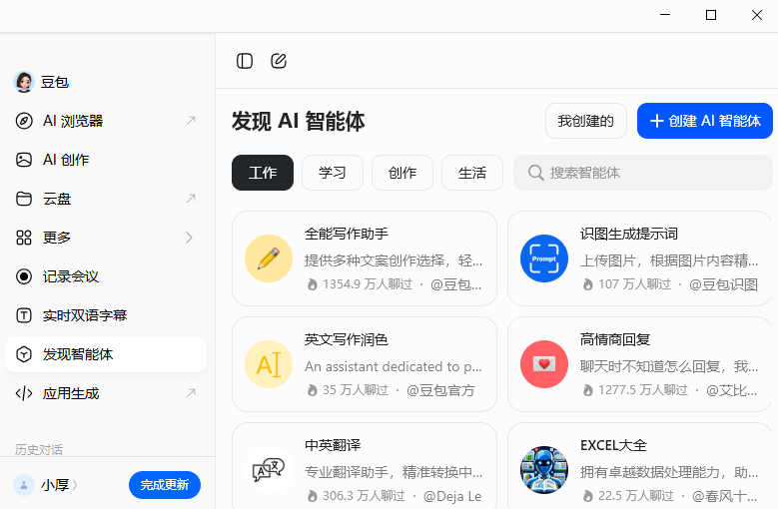The height and width of the screenshot is (509, 778).
Task: Click 1277.5 万人聊过 stat text
Action: [643, 390]
